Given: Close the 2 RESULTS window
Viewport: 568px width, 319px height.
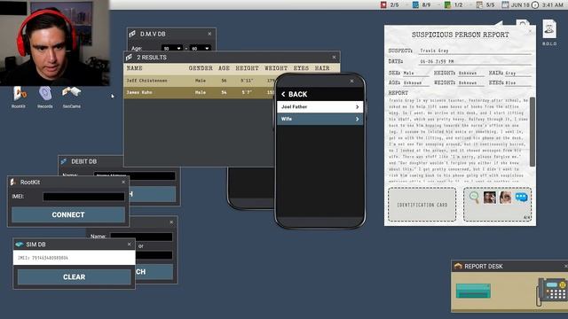Looking at the screenshot, I should click(x=334, y=57).
